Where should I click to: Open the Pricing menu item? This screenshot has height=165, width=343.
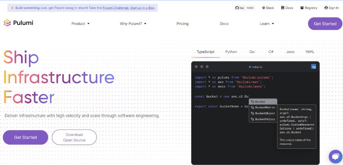tap(182, 23)
